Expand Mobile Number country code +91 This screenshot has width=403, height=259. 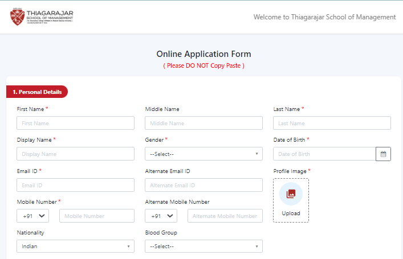click(33, 216)
